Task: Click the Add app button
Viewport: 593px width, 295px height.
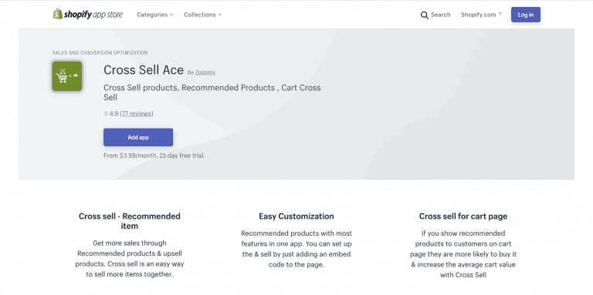Action: 138,137
